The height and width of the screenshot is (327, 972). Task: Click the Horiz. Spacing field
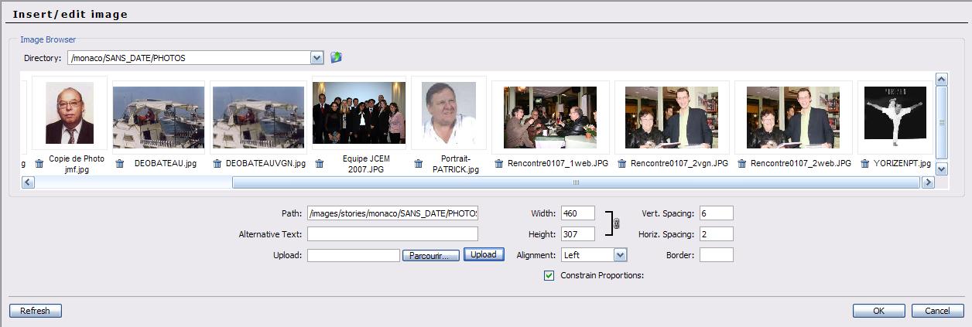tap(716, 233)
